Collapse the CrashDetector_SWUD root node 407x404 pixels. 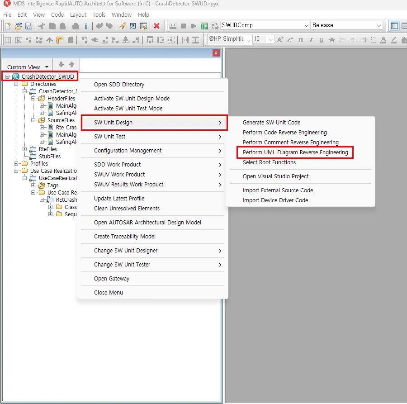click(8, 77)
